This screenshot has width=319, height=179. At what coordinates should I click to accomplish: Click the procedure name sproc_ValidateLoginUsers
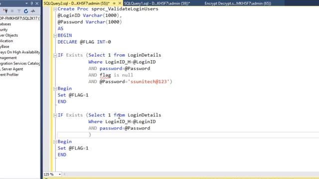(125, 9)
